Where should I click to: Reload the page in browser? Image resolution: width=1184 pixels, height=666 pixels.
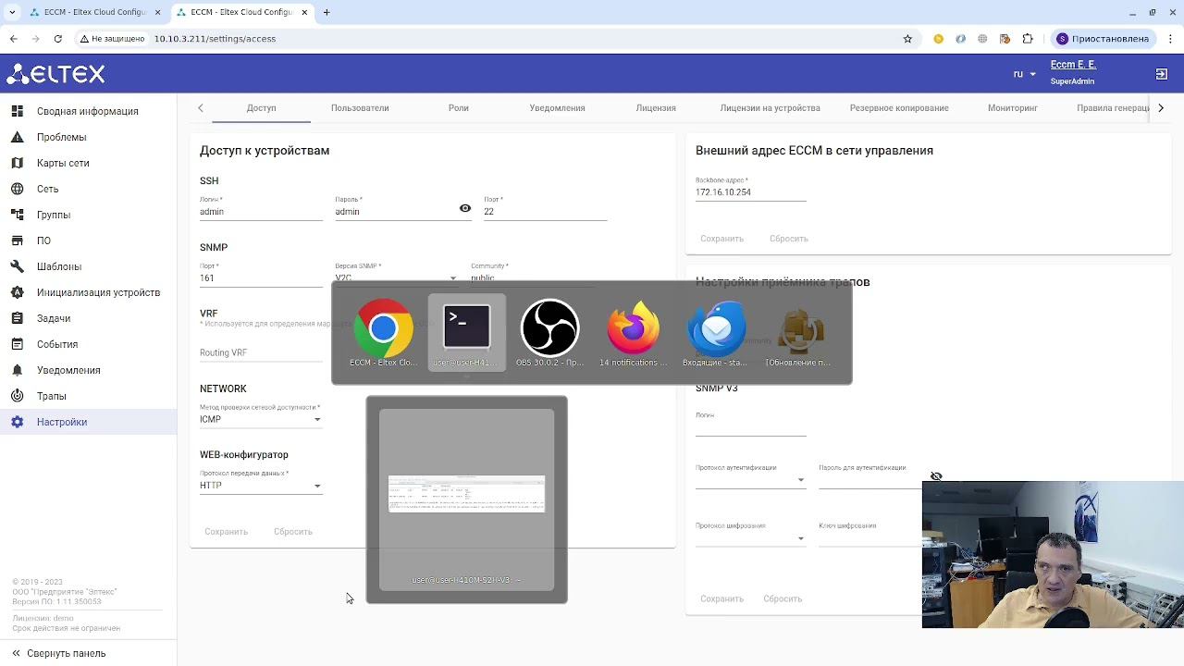coord(57,39)
